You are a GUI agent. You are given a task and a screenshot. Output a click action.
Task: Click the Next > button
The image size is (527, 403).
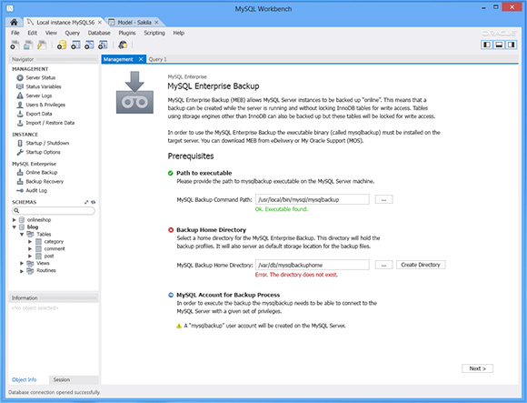[x=477, y=368]
